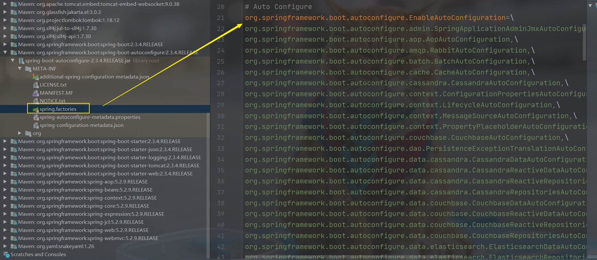597x260 pixels.
Task: Click the additional-spring-configuration-metadata.json file icon
Action: [36, 77]
